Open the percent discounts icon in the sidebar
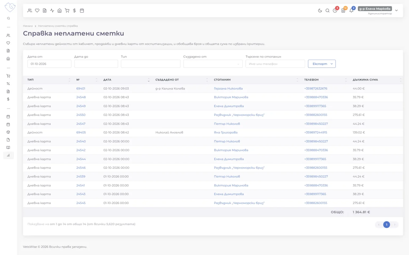Viewport: 409px width, 255px height. [x=8, y=84]
